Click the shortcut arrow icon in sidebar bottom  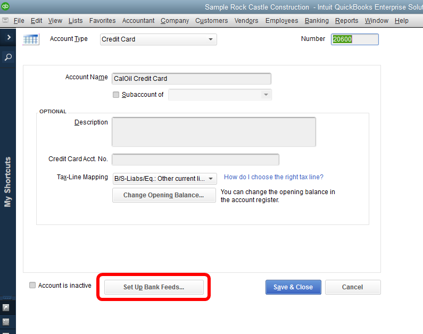pos(6,308)
